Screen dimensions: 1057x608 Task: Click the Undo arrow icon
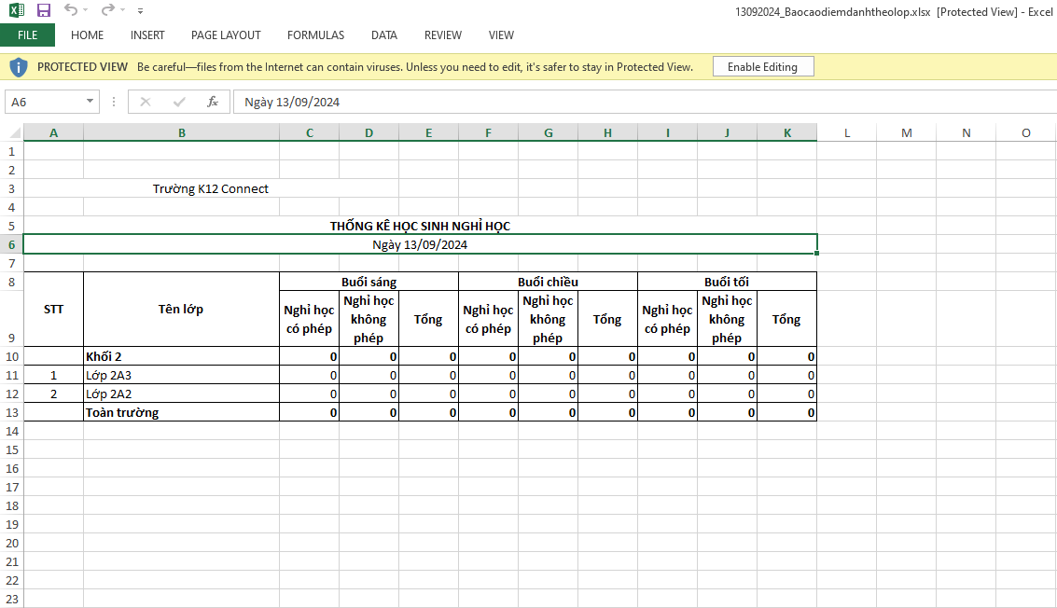coord(71,10)
